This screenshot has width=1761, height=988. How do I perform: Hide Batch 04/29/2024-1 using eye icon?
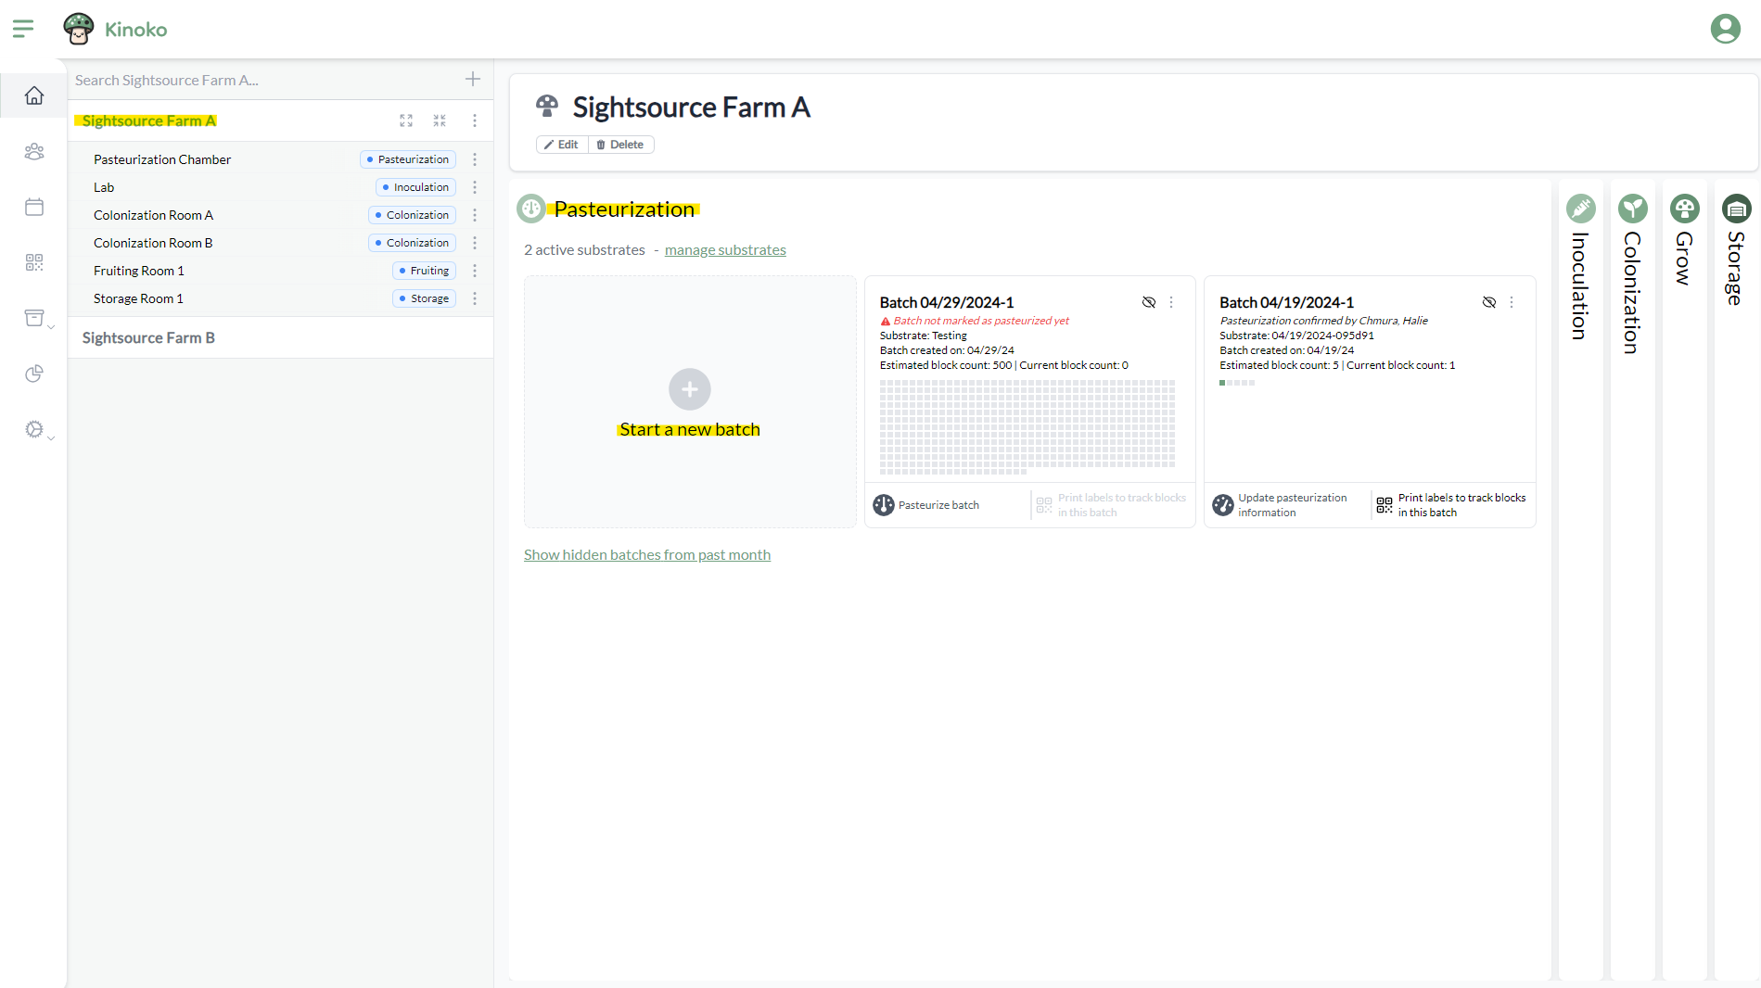tap(1148, 302)
